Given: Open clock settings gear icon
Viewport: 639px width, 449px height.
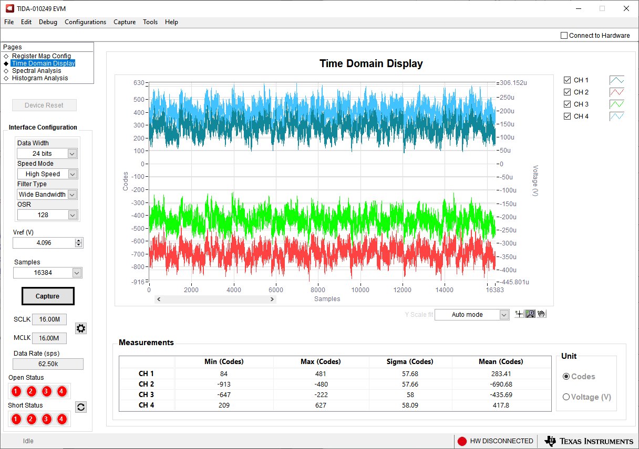Looking at the screenshot, I should [x=81, y=328].
